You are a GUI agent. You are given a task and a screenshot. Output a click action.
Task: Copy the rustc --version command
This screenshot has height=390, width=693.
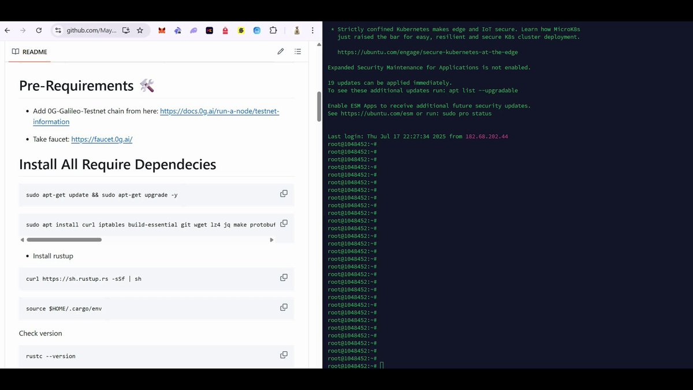[284, 355]
